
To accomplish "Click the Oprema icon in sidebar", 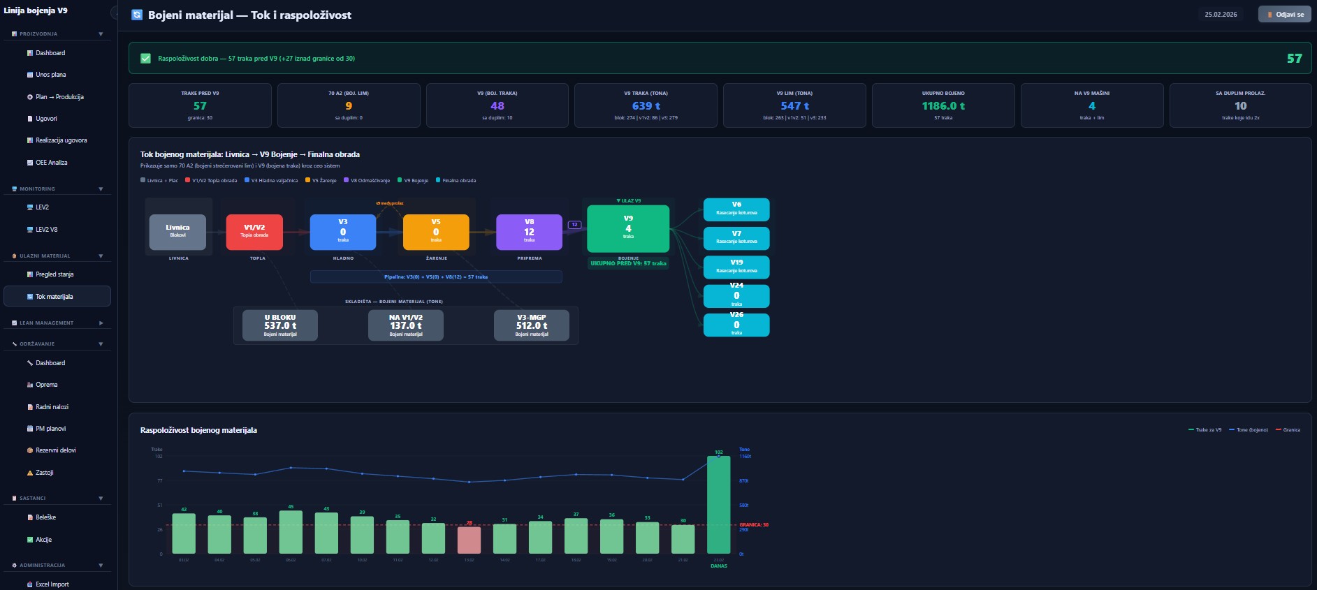I will [30, 385].
